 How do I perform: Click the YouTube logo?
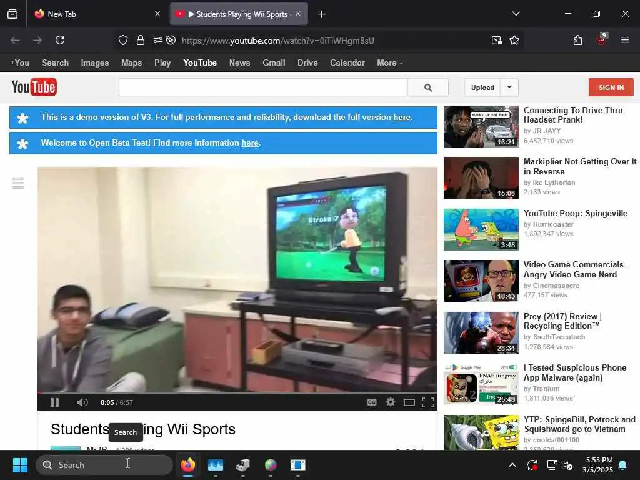34,87
